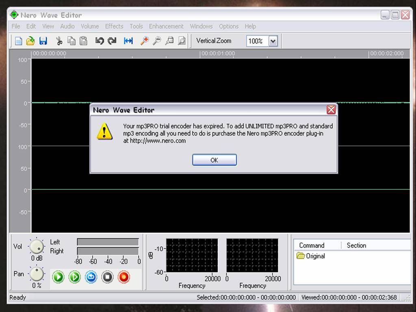416x312 pixels.
Task: Click the 100% Vertical Zoom value field
Action: pyautogui.click(x=257, y=41)
